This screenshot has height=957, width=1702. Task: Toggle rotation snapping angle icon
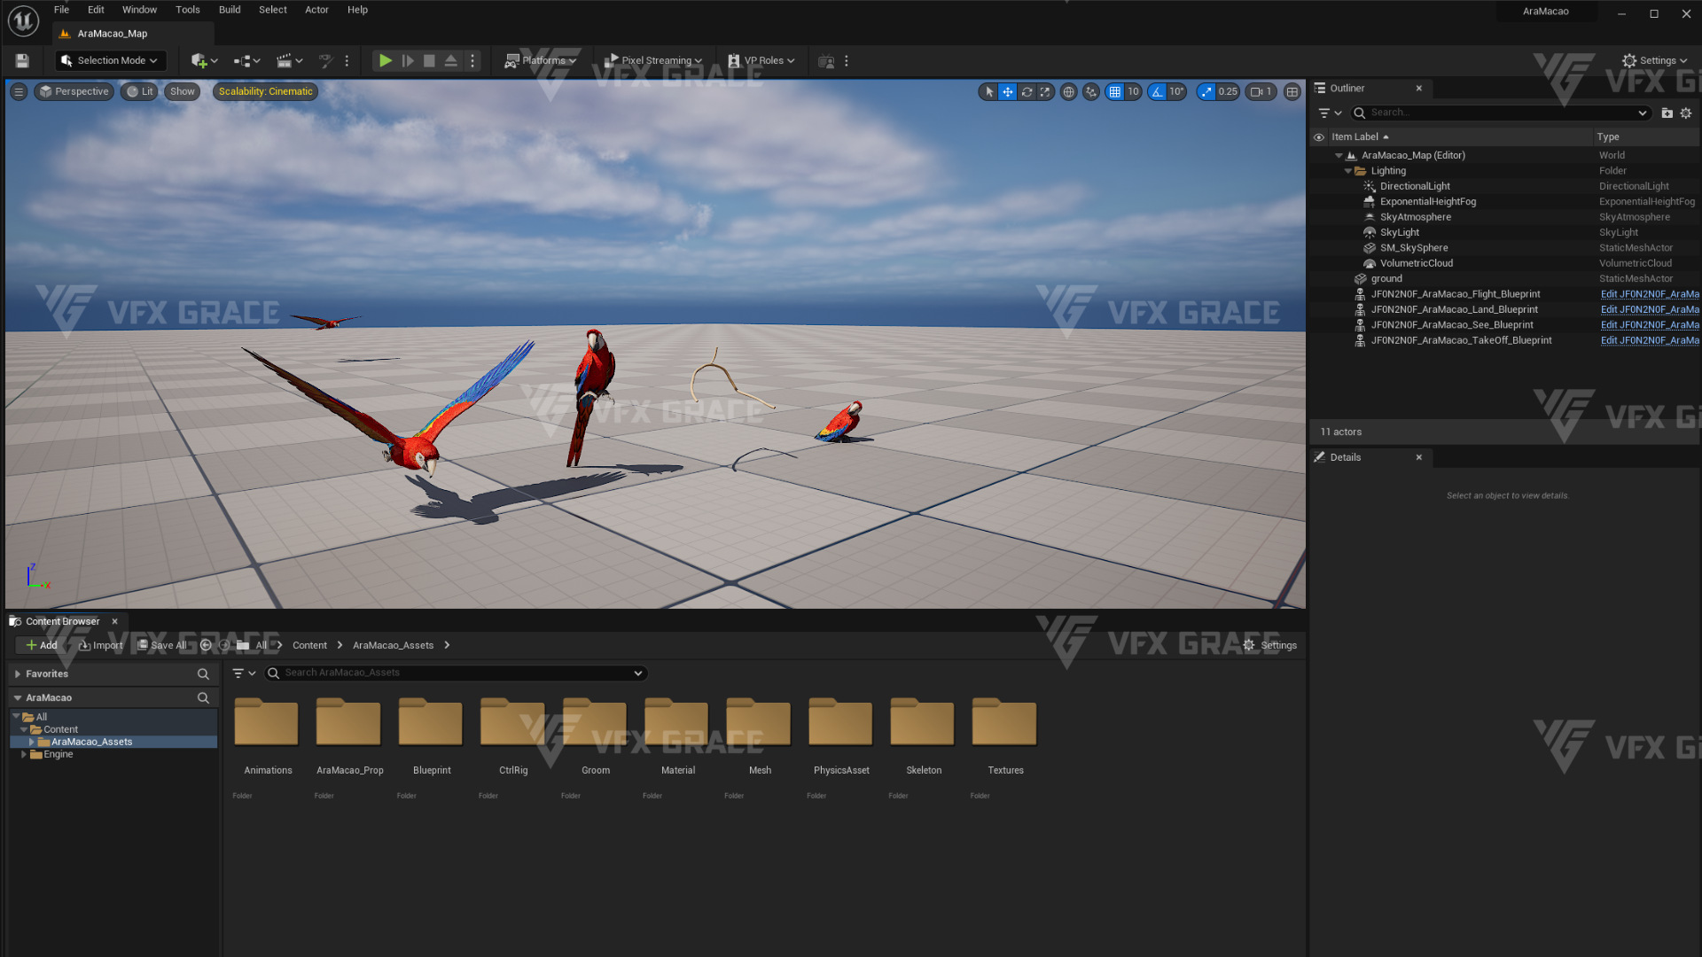pyautogui.click(x=1157, y=92)
